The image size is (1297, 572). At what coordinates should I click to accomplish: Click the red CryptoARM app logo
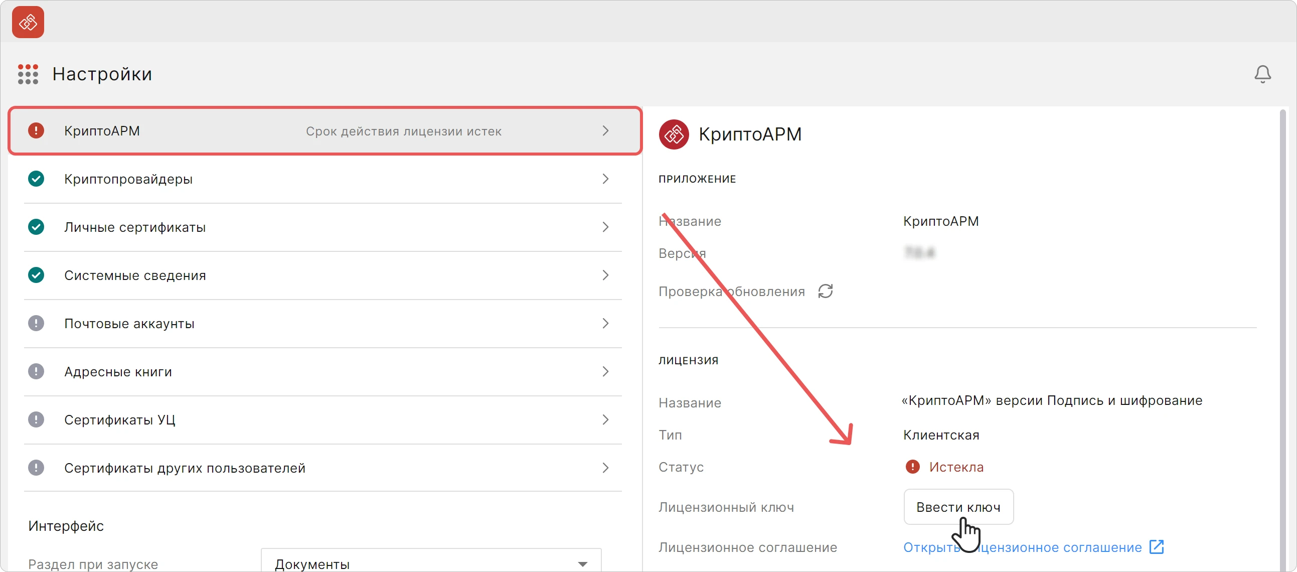[28, 22]
